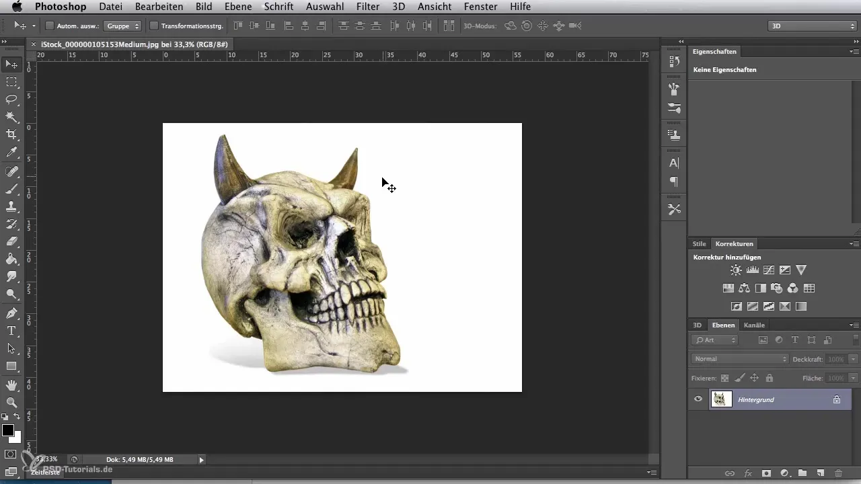
Task: Open the Paragraph panel icon
Action: point(674,182)
